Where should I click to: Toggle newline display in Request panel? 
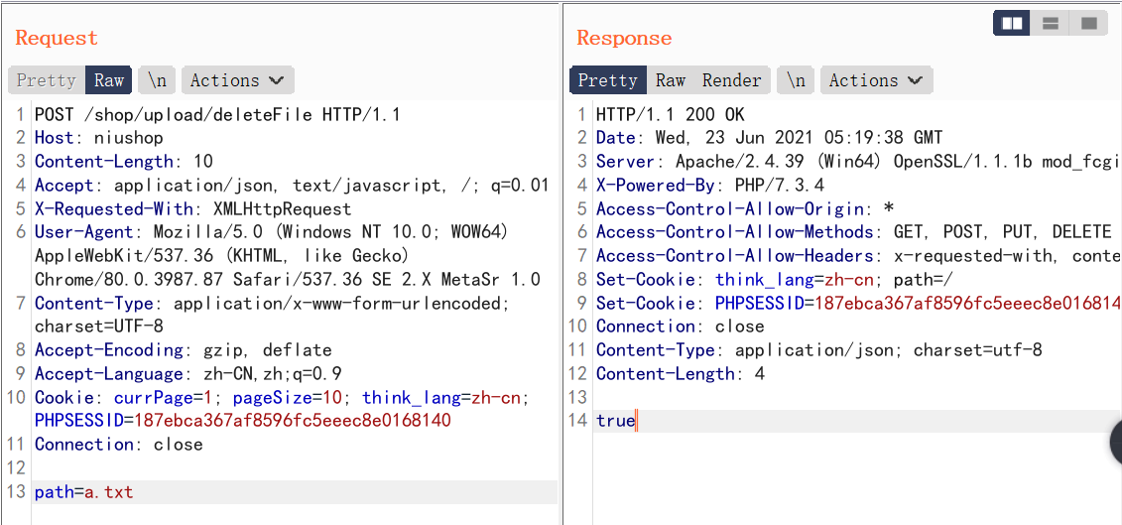tap(157, 80)
